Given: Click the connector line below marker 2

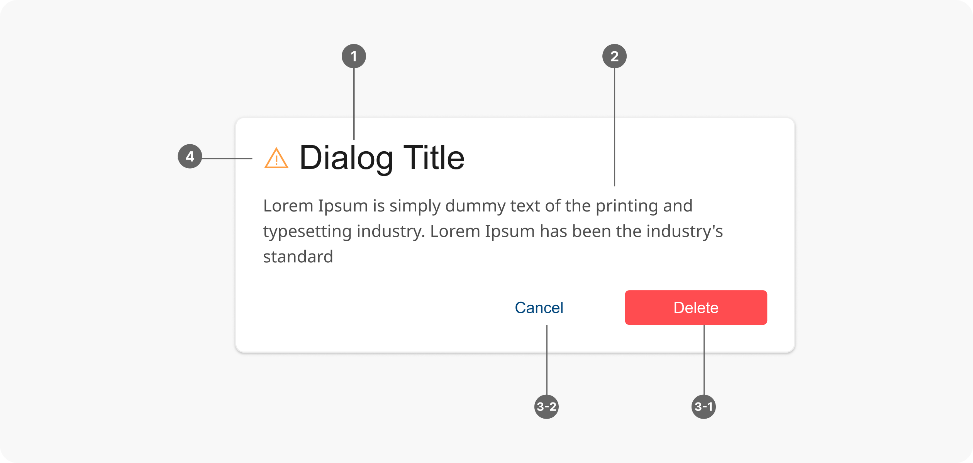Looking at the screenshot, I should (614, 127).
